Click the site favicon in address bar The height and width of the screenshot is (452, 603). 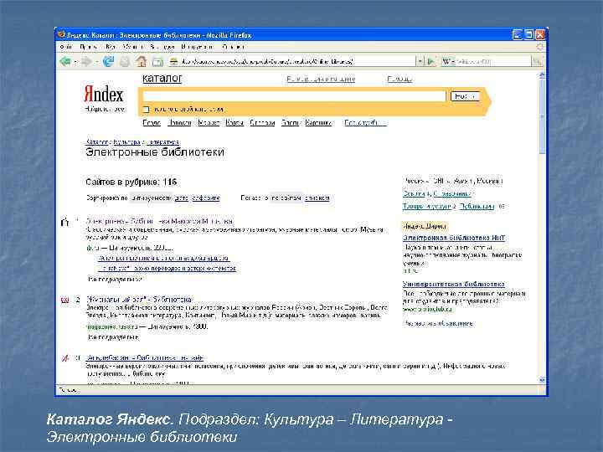174,61
